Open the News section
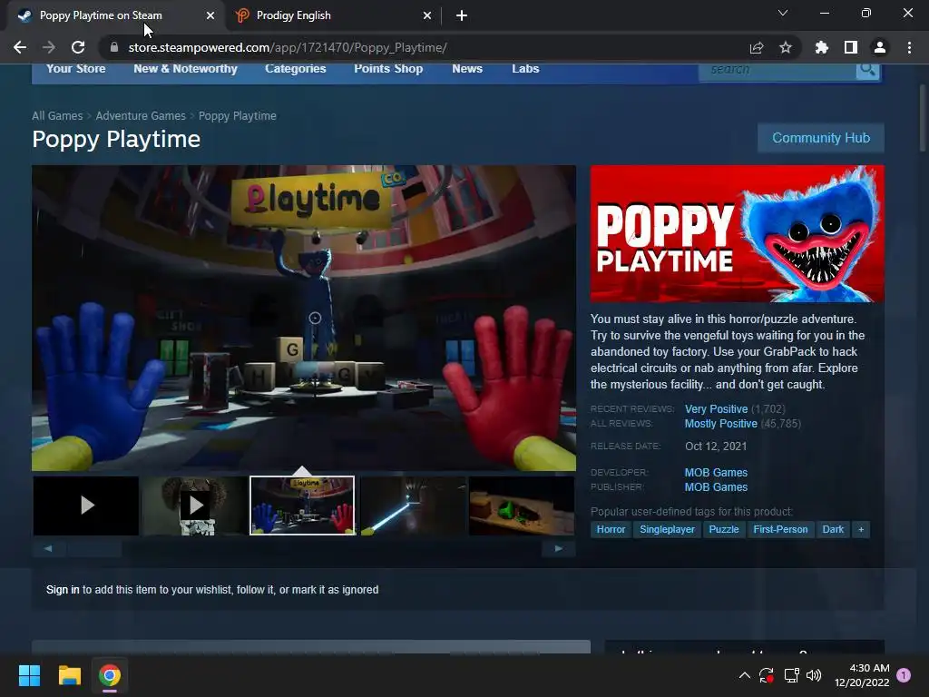Screen dimensions: 929x697 (467, 69)
